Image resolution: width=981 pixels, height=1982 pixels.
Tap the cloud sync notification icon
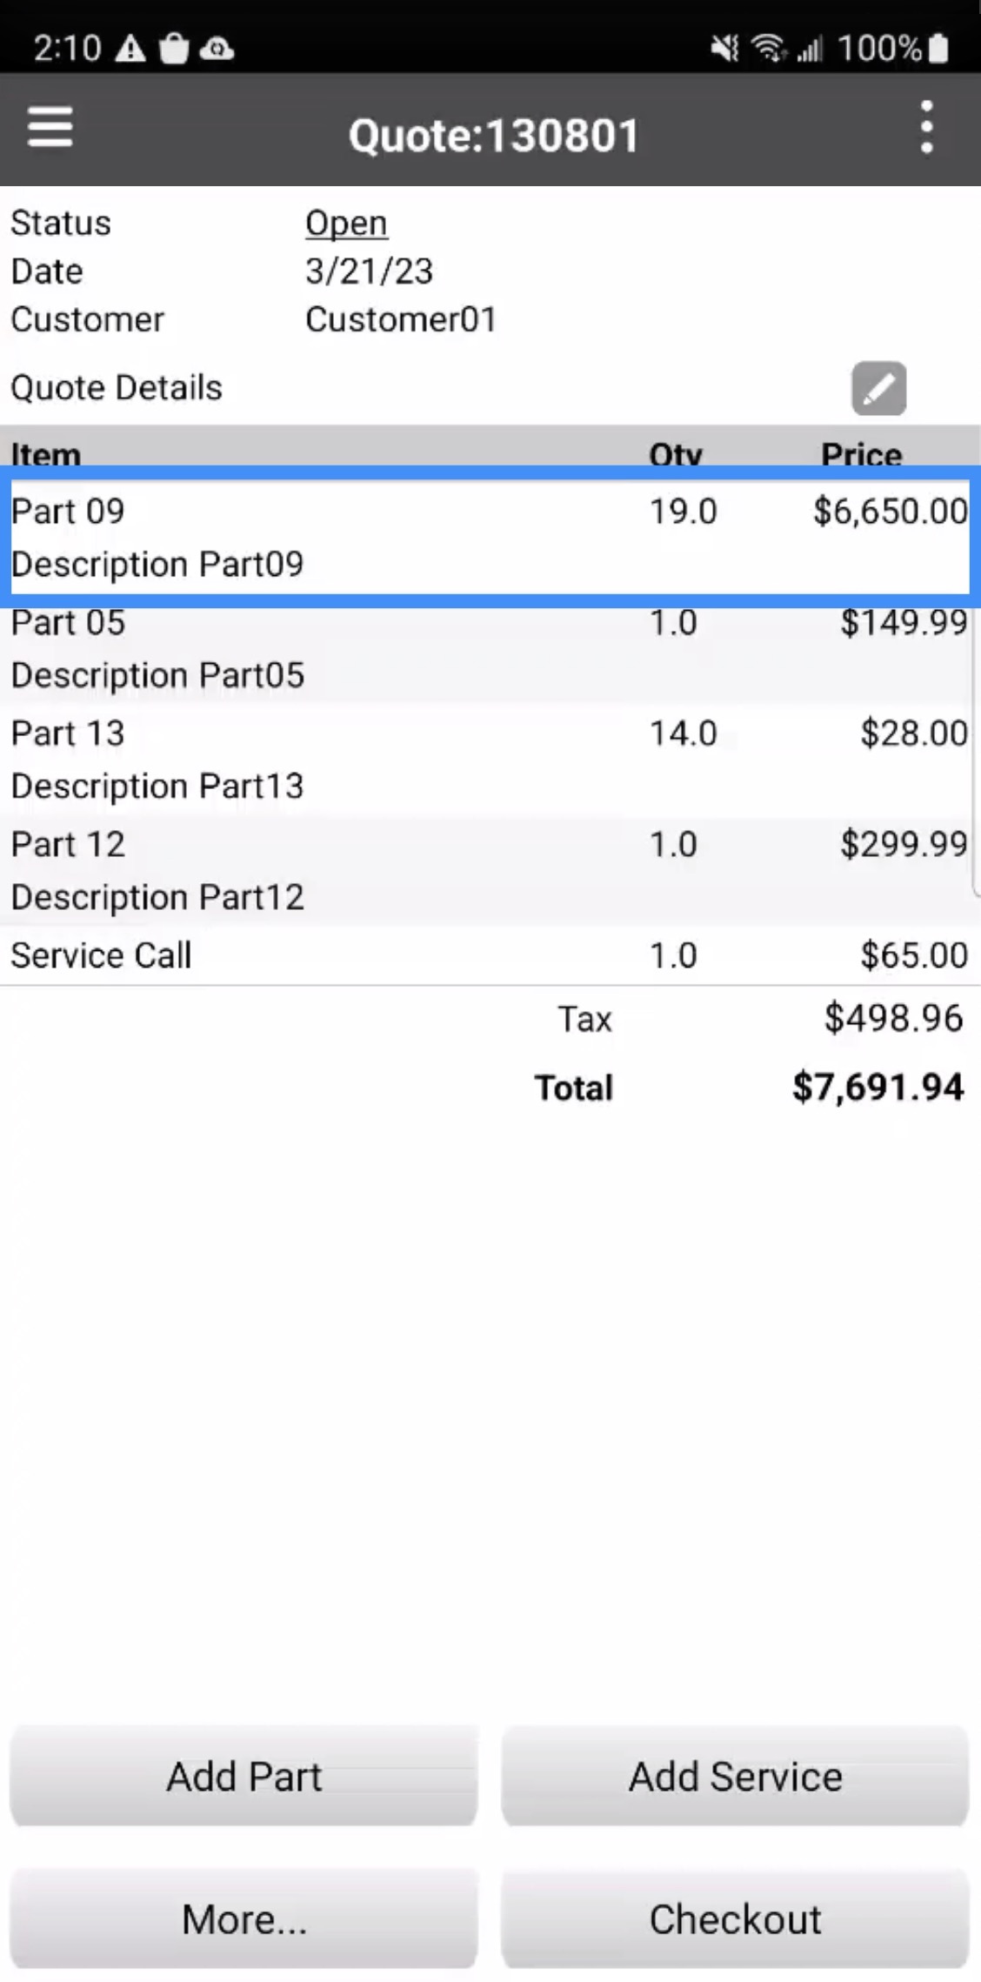[217, 49]
